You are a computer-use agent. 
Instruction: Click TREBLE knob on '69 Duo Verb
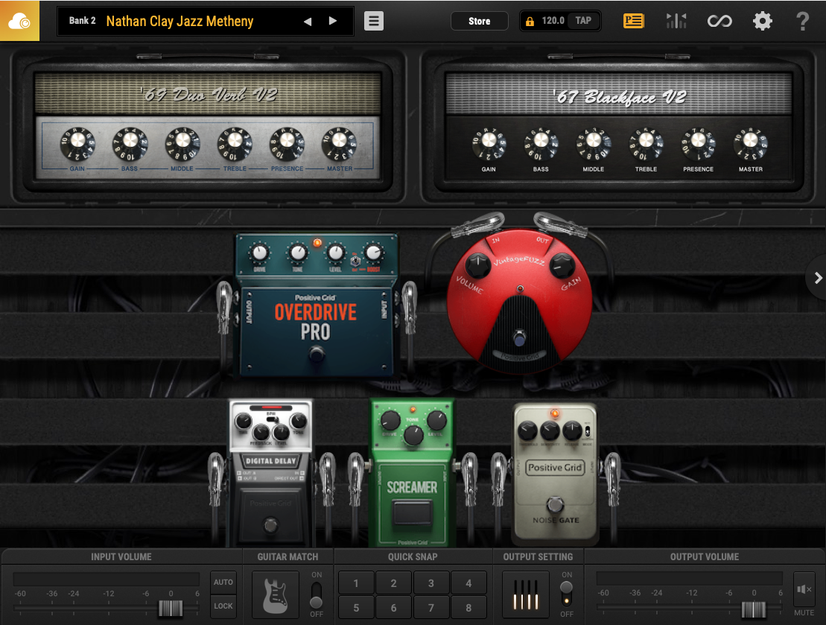click(235, 143)
